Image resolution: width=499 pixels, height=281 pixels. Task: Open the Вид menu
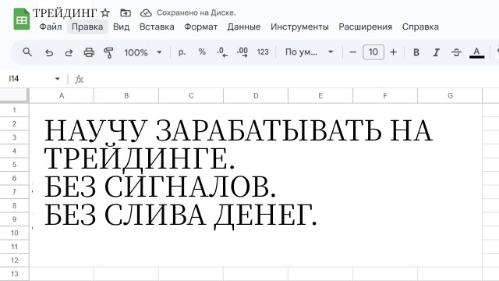121,27
